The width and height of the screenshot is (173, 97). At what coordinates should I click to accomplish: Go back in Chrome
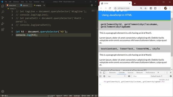tap(101, 8)
